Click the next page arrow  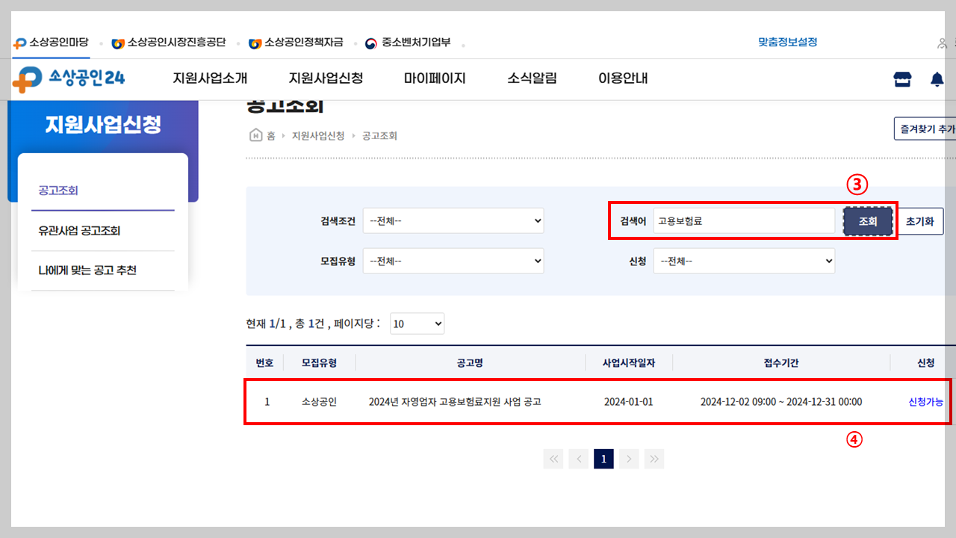click(x=629, y=459)
